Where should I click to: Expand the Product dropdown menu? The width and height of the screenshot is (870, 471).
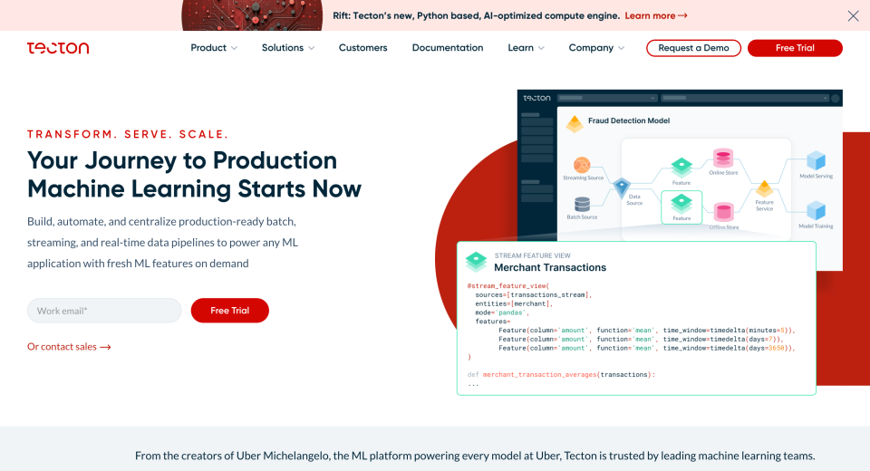coord(214,48)
